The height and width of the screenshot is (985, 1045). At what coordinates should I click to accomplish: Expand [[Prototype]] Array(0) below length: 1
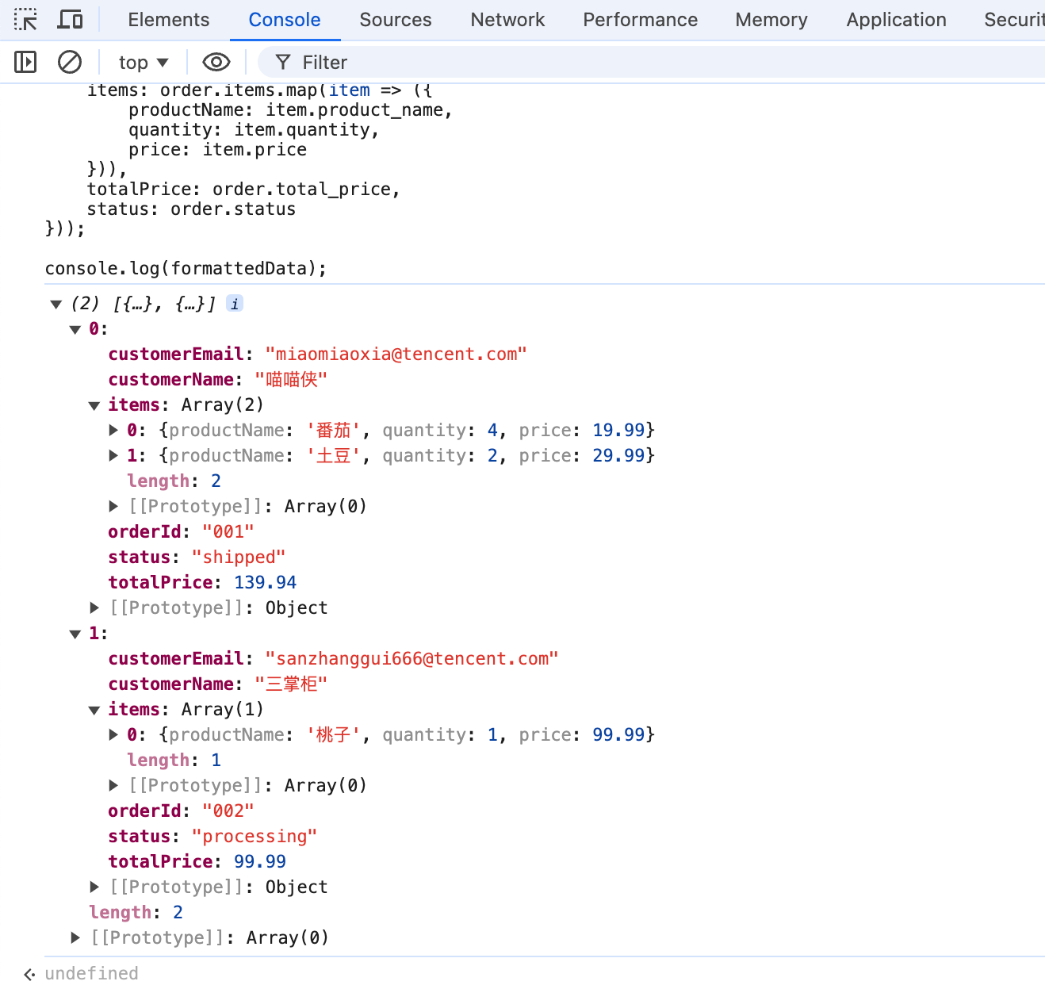113,785
